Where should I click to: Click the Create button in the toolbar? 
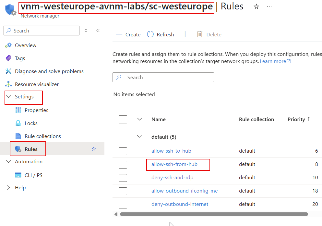tap(128, 34)
